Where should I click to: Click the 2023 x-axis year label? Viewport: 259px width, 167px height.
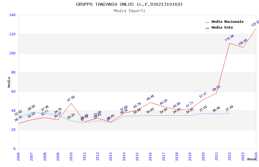243,156
